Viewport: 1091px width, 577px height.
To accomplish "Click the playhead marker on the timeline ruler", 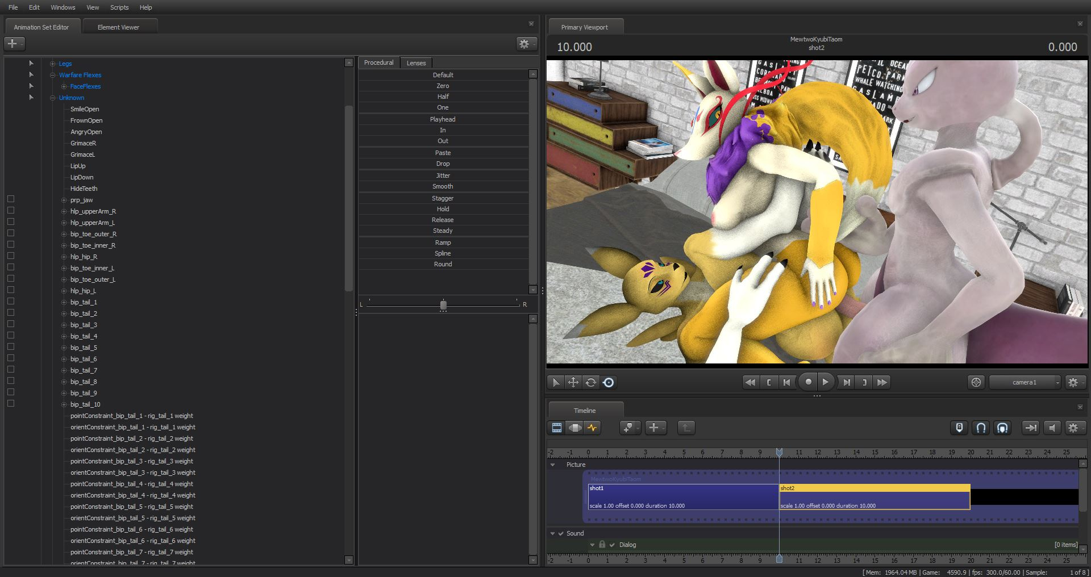I will [x=779, y=452].
